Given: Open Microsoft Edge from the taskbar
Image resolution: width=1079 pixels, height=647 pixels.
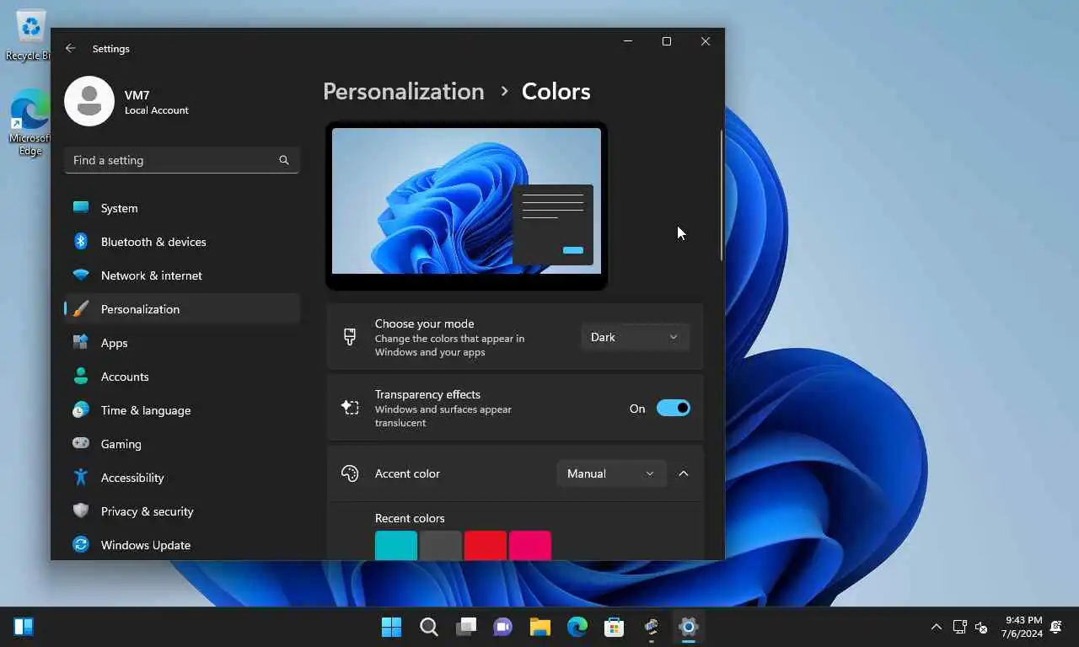Looking at the screenshot, I should pyautogui.click(x=577, y=627).
